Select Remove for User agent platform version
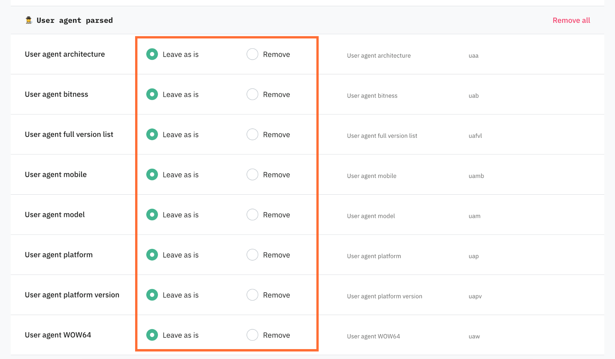 [x=252, y=295]
